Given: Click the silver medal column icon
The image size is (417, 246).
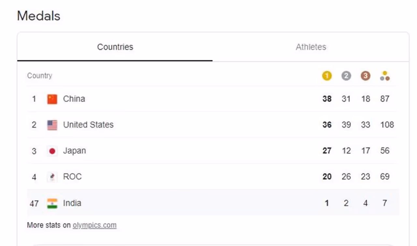Looking at the screenshot, I should tap(346, 76).
